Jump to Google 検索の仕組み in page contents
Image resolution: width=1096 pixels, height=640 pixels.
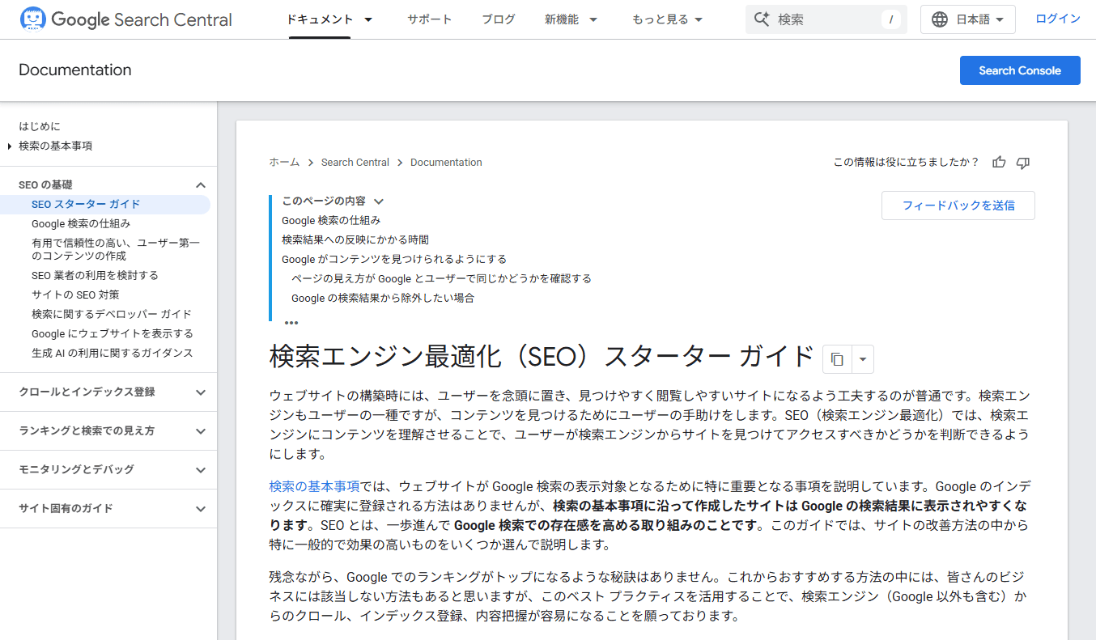pos(331,220)
